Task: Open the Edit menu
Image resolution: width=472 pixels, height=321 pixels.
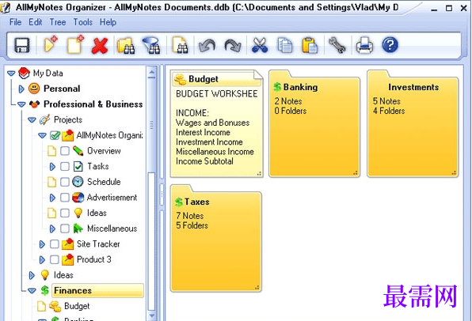Action: pos(35,22)
